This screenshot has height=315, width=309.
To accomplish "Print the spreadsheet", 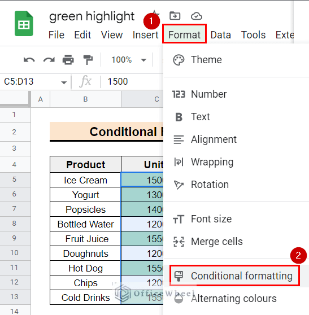I will (68, 60).
